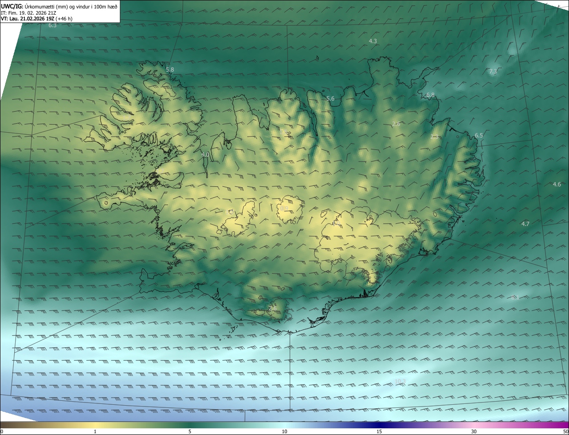The width and height of the screenshot is (569, 435).
Task: Click the initial time line 'IT: Fim. 19. 02. 2026 21Z'
Action: pos(28,12)
